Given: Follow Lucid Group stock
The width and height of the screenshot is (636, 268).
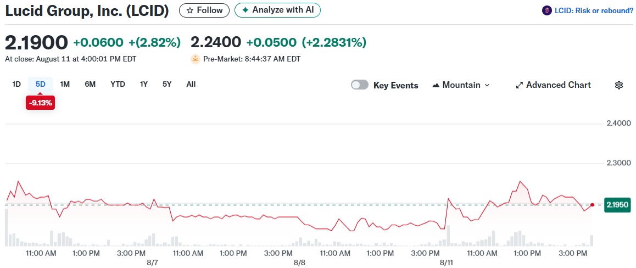Looking at the screenshot, I should [204, 10].
